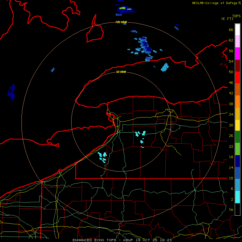Click the yellow 34 kft legend swatch

click(237, 126)
